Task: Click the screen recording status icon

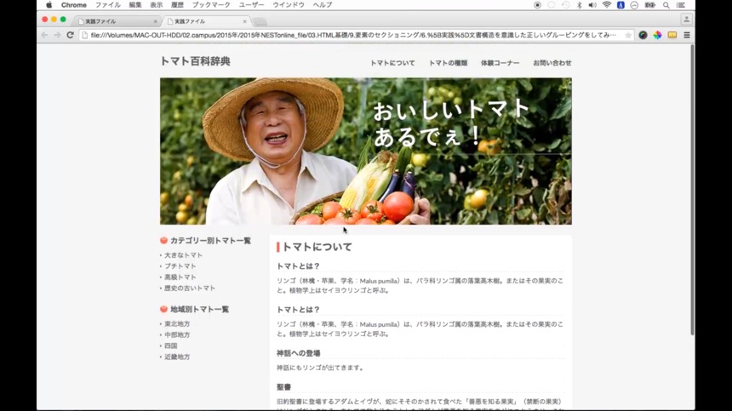Action: pos(537,5)
